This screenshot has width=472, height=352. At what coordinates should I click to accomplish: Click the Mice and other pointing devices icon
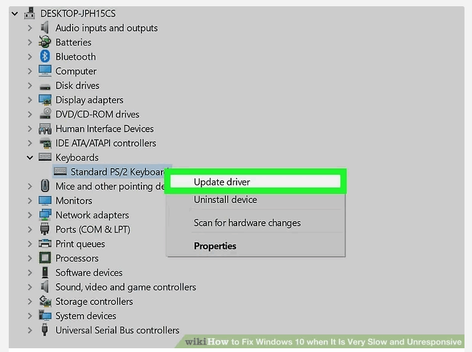click(x=45, y=186)
